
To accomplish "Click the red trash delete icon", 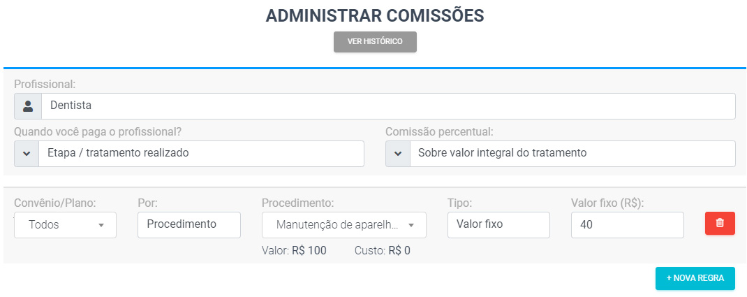I will (720, 223).
